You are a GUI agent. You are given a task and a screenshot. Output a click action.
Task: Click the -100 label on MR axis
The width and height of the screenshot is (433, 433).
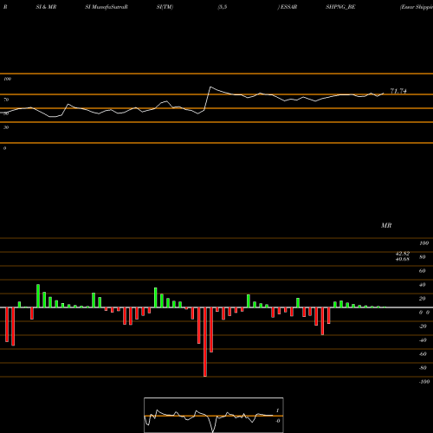[x=424, y=382]
